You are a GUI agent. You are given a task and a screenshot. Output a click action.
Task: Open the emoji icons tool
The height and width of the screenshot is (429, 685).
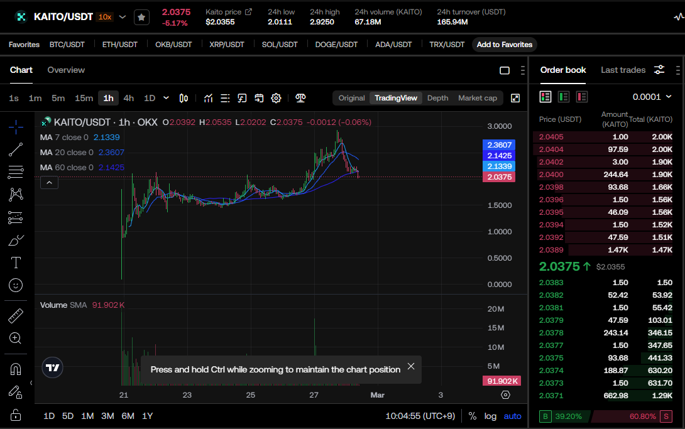(x=16, y=285)
